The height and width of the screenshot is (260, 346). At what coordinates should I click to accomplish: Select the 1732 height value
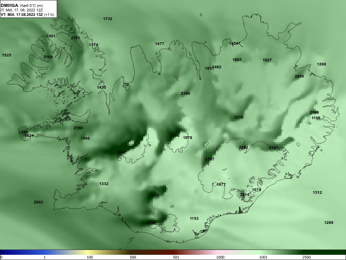coord(108,19)
